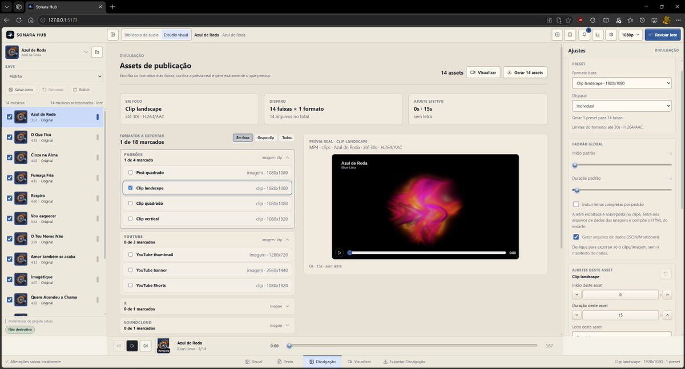
Task: Click the Excluir delete button
Action: 81,90
